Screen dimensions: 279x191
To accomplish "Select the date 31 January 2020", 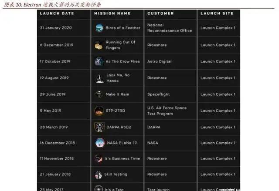I will click(56, 28).
